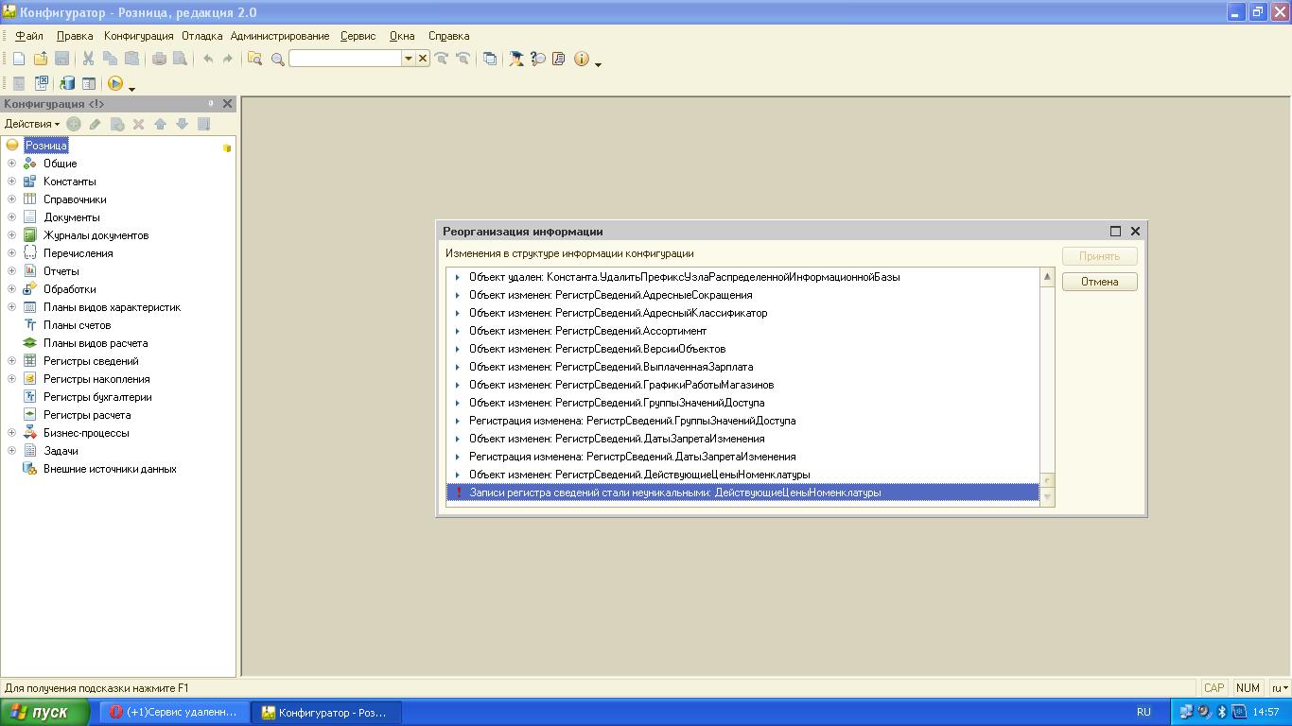
Task: Click the magnifier Find icon
Action: (x=278, y=59)
